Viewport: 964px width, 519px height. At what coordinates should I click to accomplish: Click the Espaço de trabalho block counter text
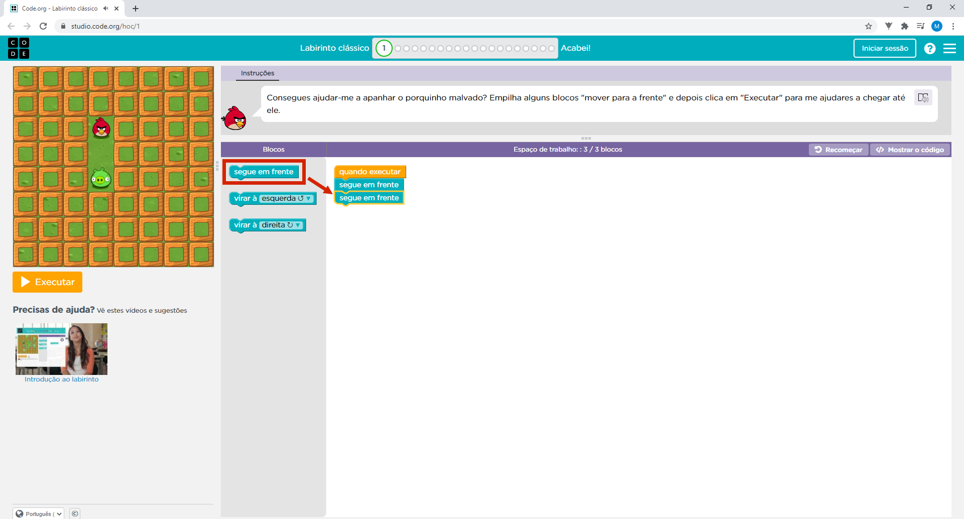(567, 150)
